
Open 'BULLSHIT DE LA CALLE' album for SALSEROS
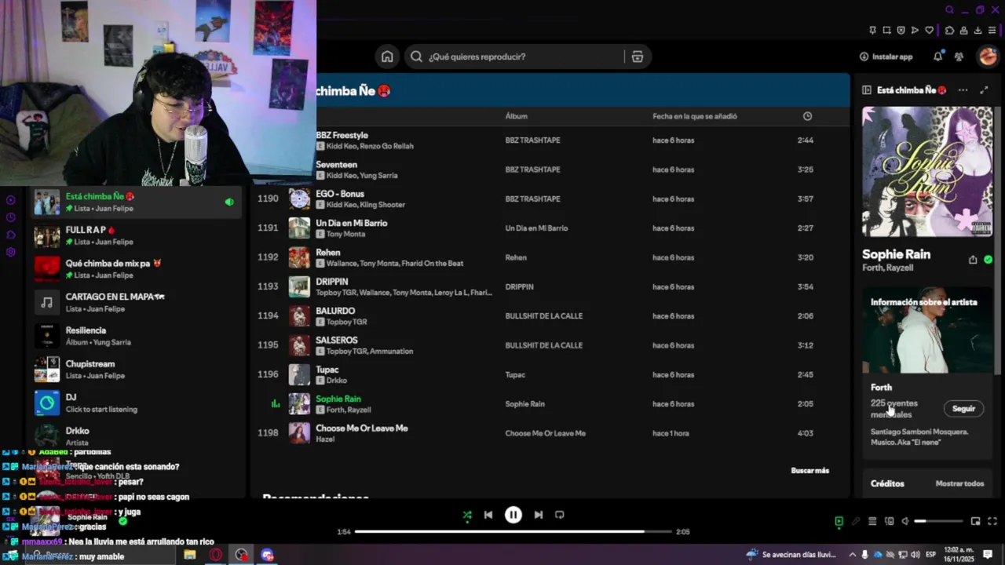point(543,345)
